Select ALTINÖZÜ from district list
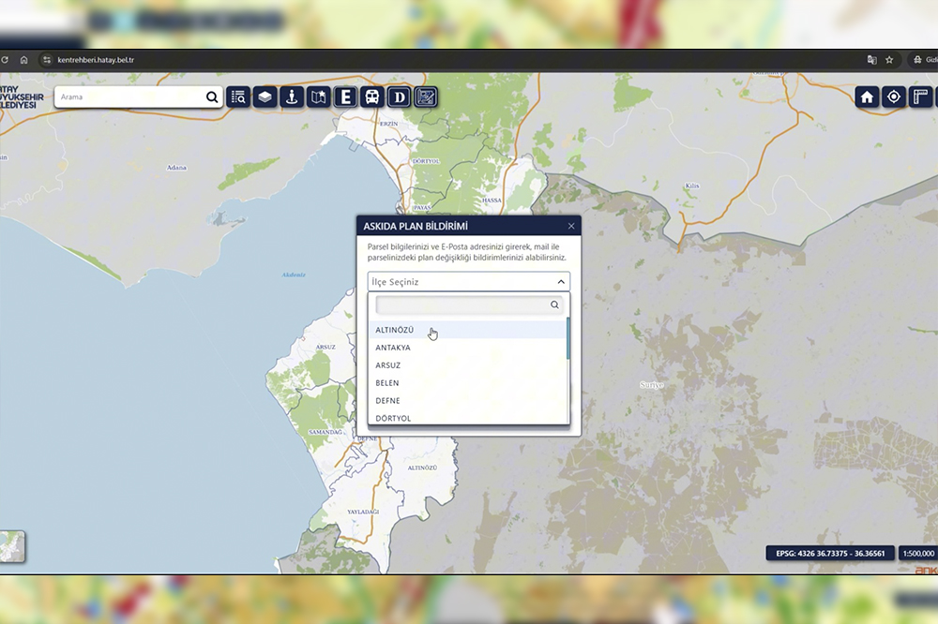Image resolution: width=938 pixels, height=624 pixels. click(x=395, y=330)
